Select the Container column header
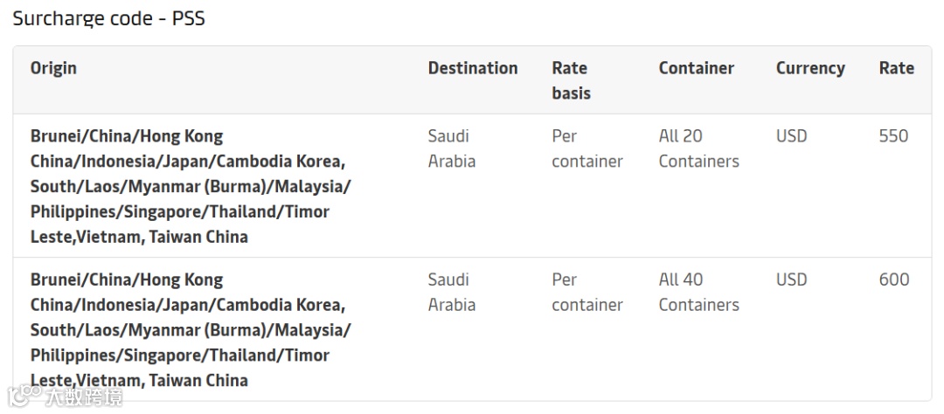 [x=696, y=68]
